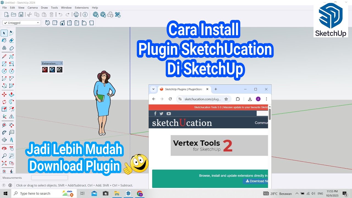Click the Measurements input box
This screenshot has height=198, width=352.
pyautogui.click(x=50, y=178)
